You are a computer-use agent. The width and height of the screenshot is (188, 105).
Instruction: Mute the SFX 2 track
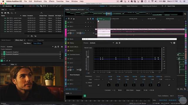point(85,27)
